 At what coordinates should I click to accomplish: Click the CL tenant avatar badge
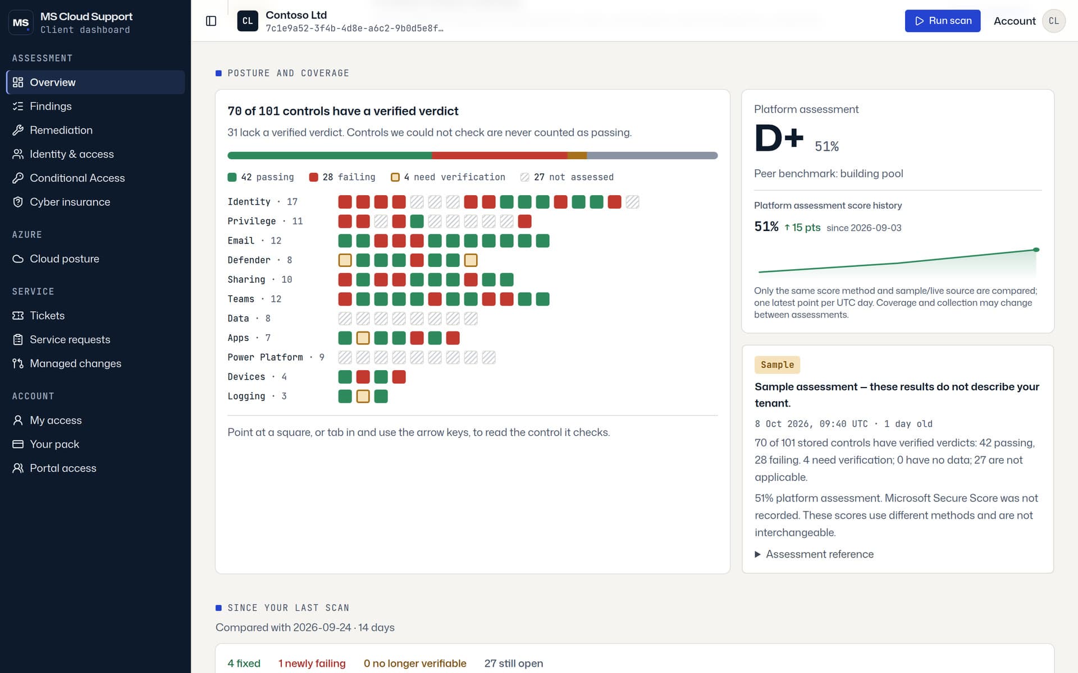248,21
